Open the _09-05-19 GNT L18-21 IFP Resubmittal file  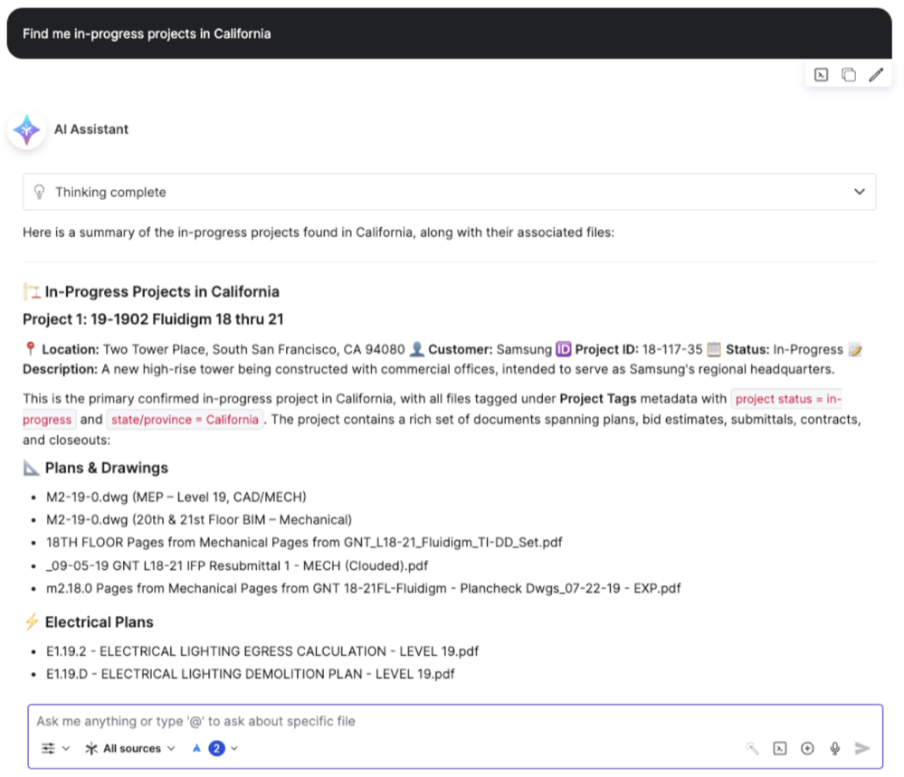coord(236,565)
